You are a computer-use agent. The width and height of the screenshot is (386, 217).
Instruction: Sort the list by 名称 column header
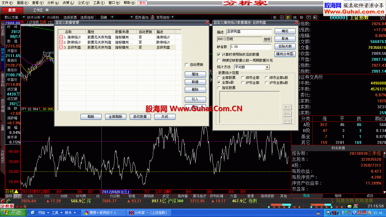click(72, 32)
